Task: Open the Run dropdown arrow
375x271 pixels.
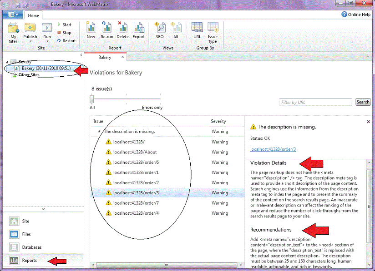Action: 47,41
